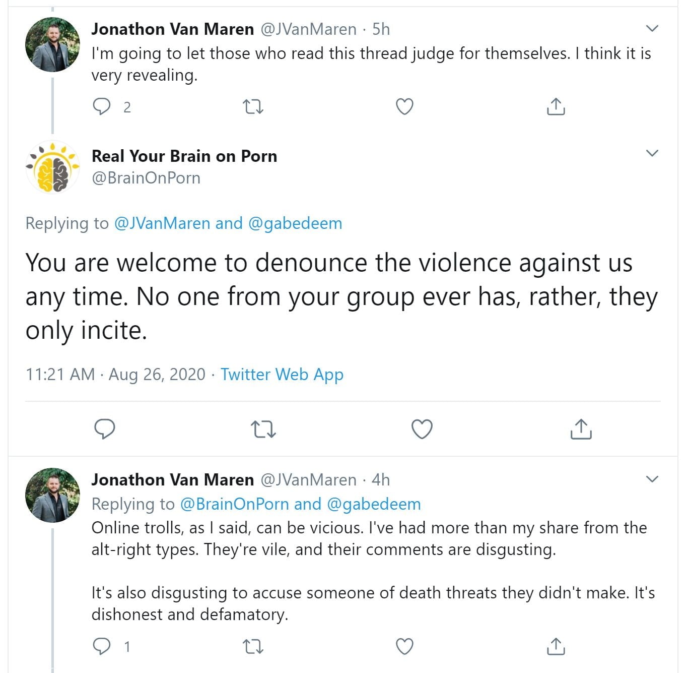Screen dimensions: 687x673
Task: Open the top tweet's options chevron
Action: [652, 28]
